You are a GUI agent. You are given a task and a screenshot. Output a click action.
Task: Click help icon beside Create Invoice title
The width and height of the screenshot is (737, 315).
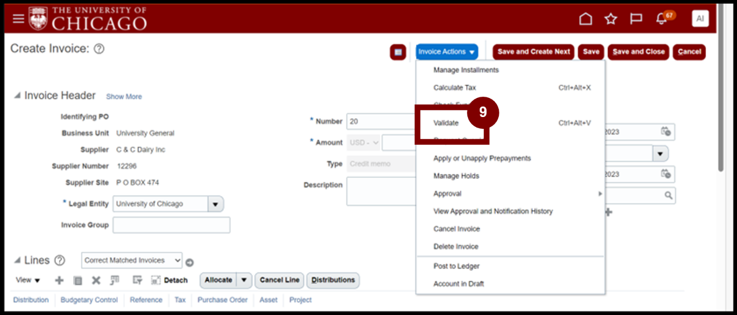99,49
